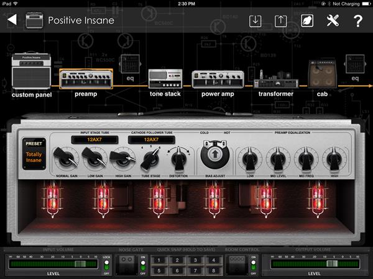Click the Tube Stage selector knob

tap(150, 159)
